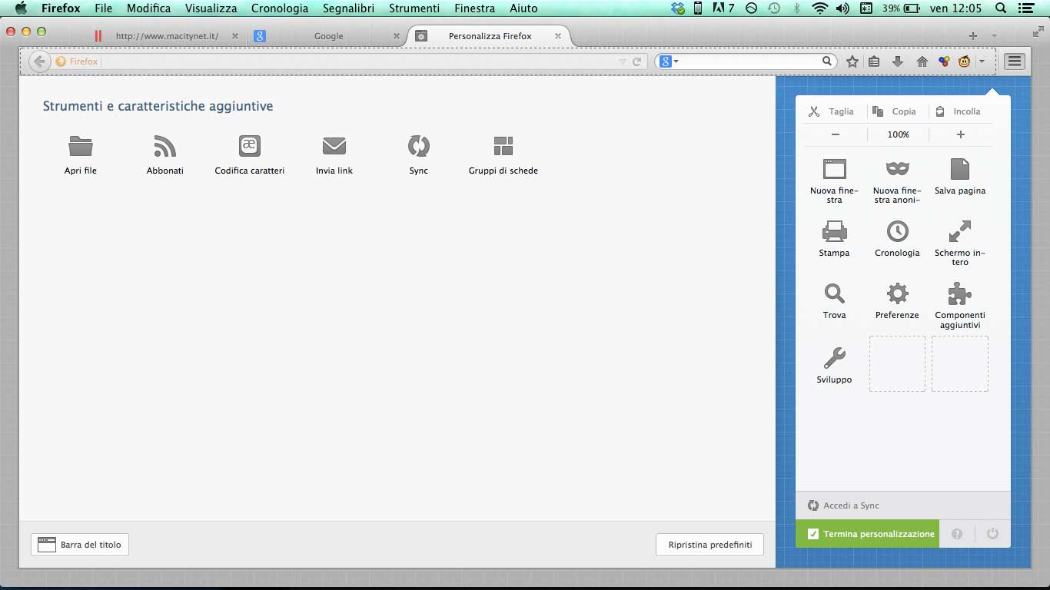Image resolution: width=1050 pixels, height=590 pixels.
Task: Open the list all tabs dropdown
Action: 994,36
